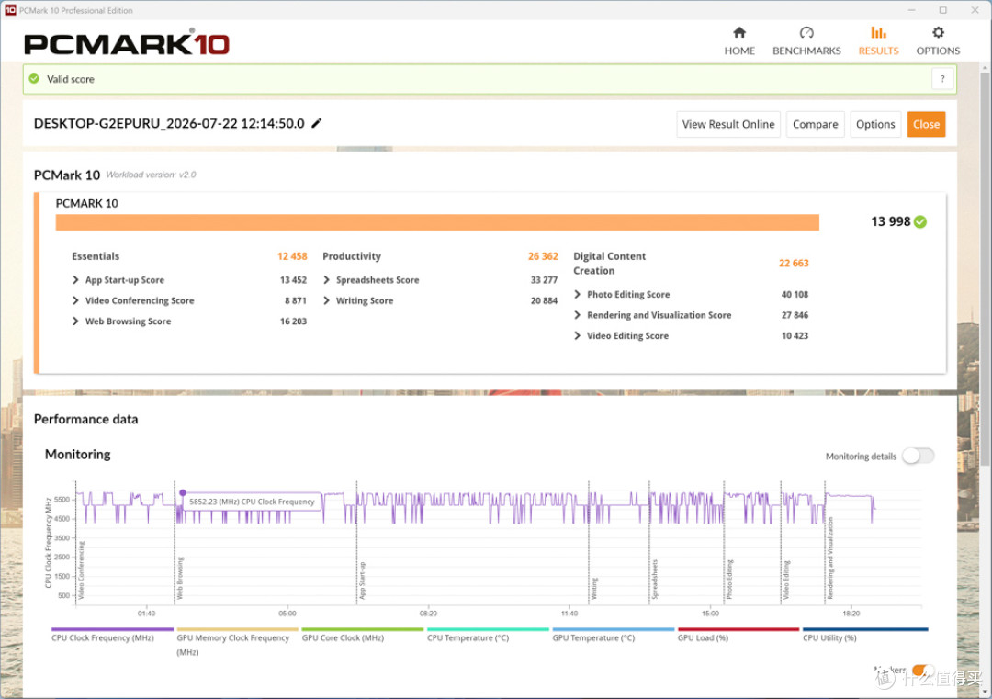This screenshot has height=699, width=992.
Task: Edit result name with pencil icon
Action: [x=316, y=123]
